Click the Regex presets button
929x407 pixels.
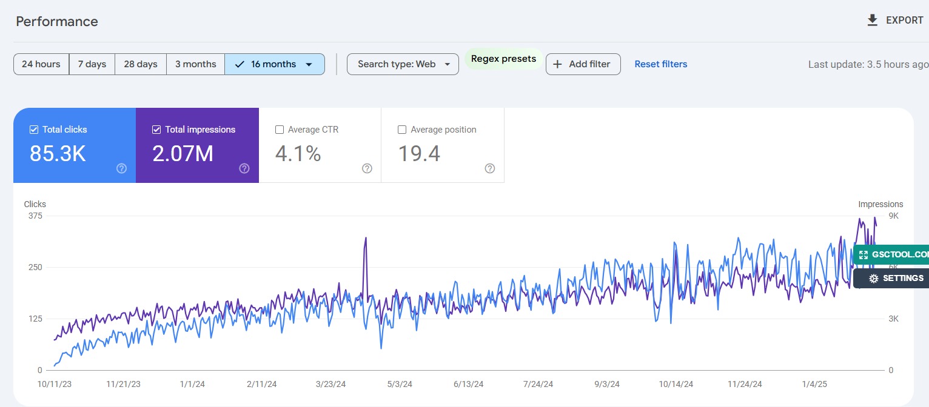(504, 59)
